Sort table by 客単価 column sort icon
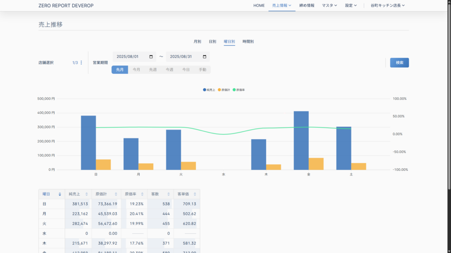The height and width of the screenshot is (253, 451). coord(195,194)
